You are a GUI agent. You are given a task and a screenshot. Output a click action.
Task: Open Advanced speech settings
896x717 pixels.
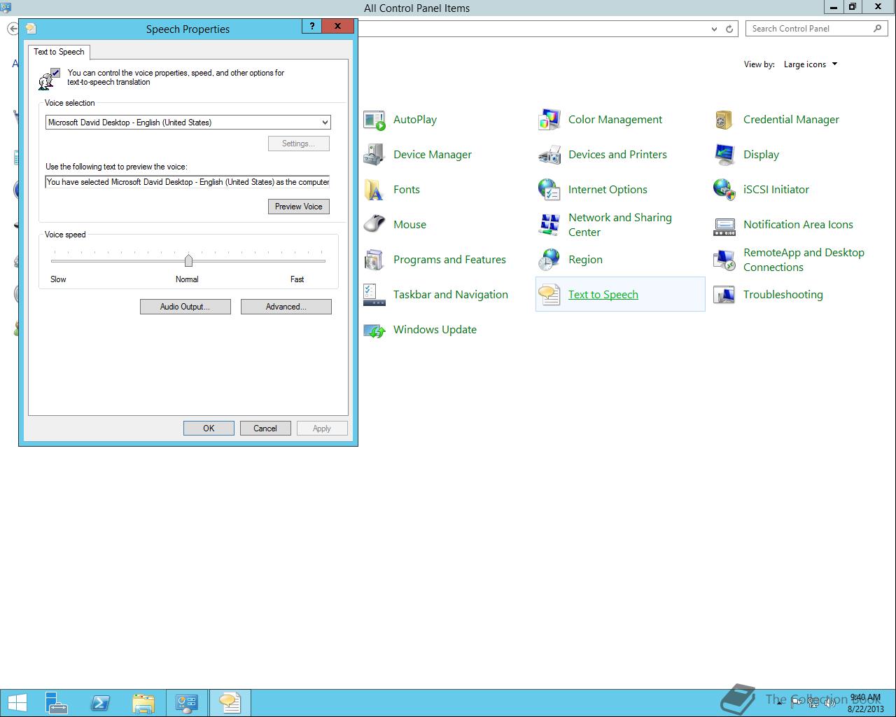tap(286, 307)
